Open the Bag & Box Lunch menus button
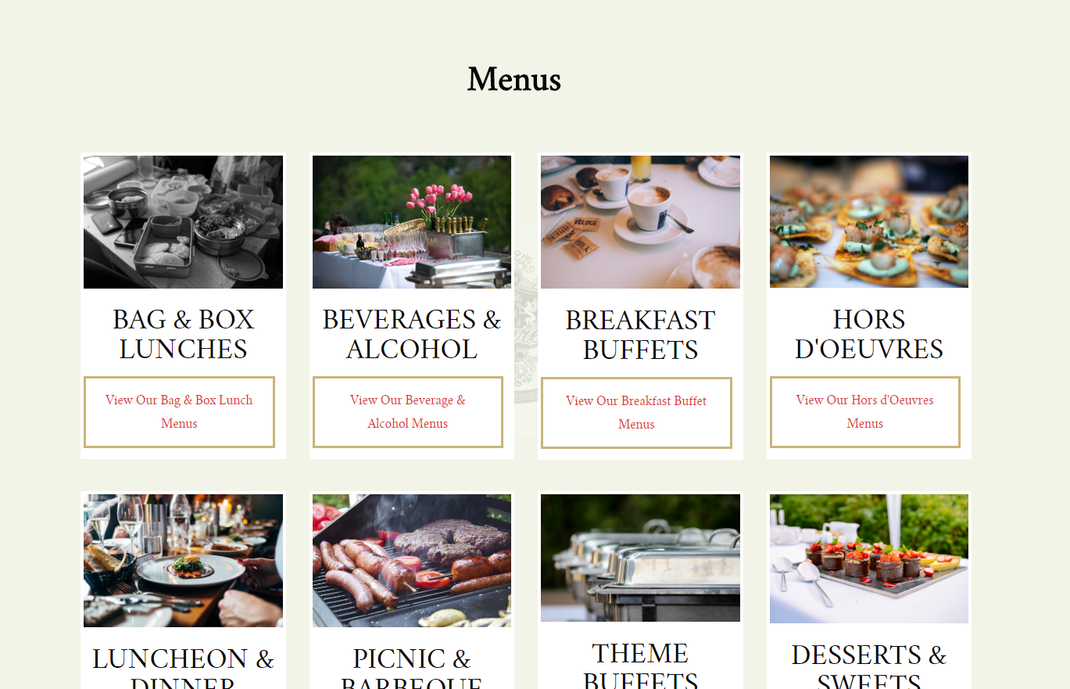1070x689 pixels. (179, 412)
